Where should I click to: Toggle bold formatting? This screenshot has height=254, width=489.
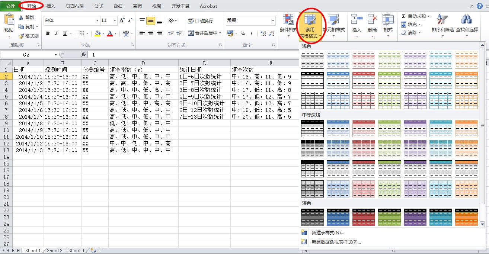48,33
